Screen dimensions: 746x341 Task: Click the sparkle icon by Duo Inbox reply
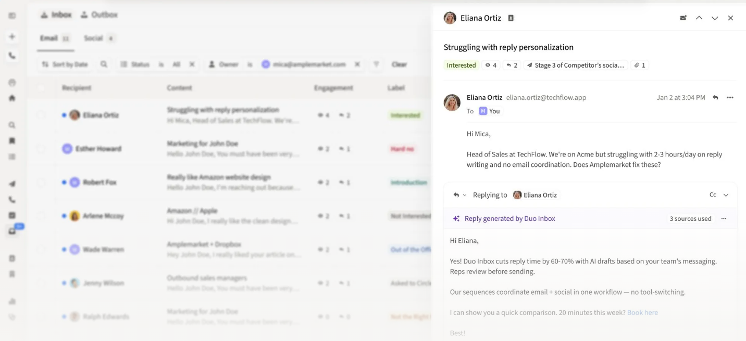tap(456, 218)
